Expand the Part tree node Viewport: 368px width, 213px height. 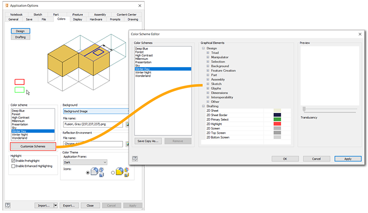pyautogui.click(x=208, y=75)
